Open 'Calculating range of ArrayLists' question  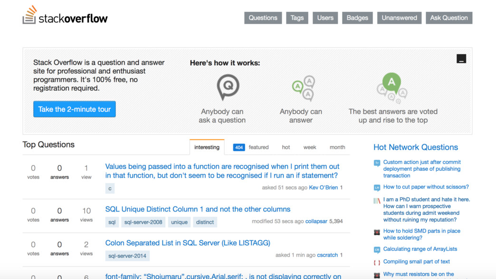click(x=420, y=249)
